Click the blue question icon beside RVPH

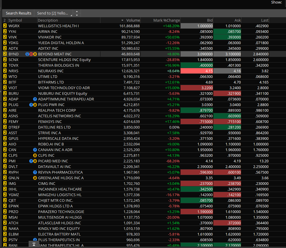click(35, 172)
